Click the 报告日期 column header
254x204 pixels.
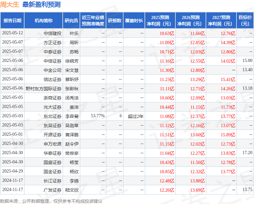point(12,21)
